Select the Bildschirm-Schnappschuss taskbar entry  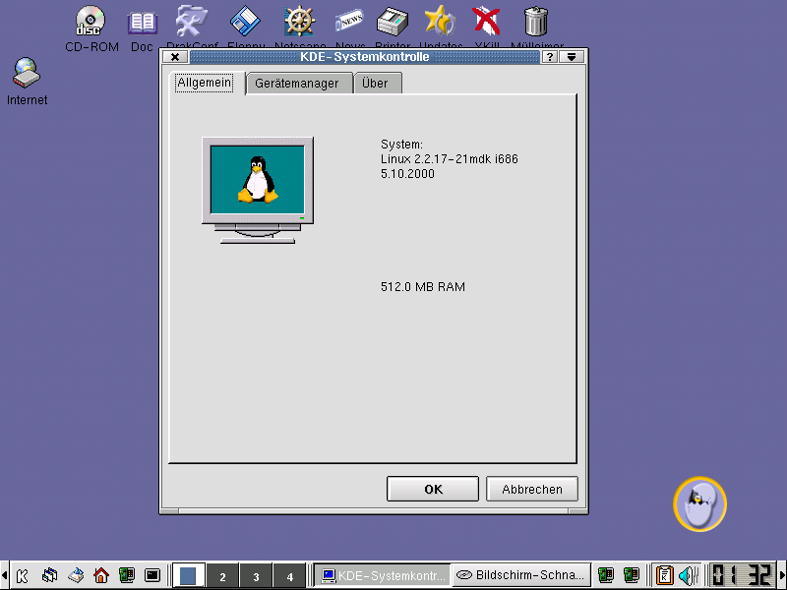(522, 575)
